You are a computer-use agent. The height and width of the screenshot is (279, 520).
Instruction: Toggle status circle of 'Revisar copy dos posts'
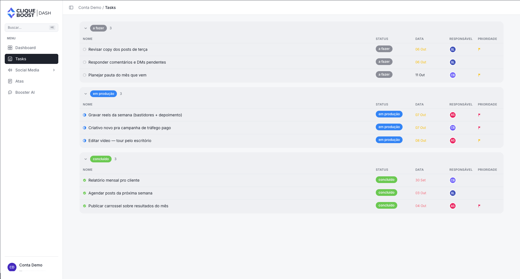(85, 49)
